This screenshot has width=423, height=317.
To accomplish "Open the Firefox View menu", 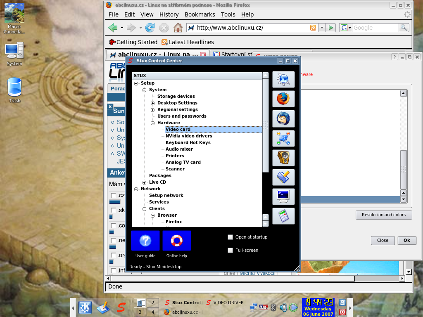I will pos(147,14).
